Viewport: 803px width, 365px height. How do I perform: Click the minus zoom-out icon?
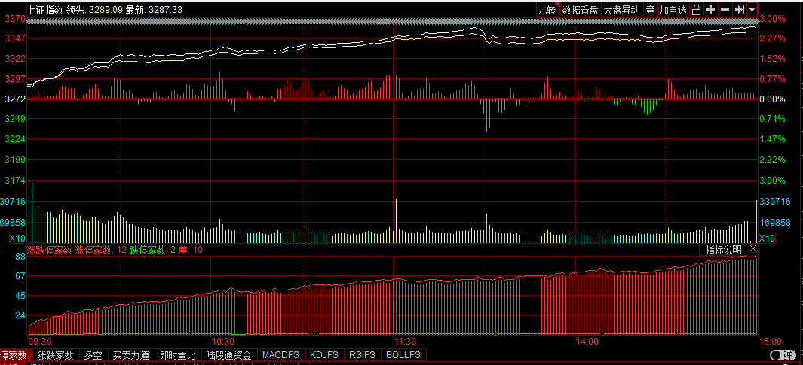725,10
